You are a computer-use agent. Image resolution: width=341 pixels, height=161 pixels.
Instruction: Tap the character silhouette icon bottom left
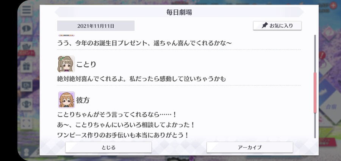tap(27, 152)
